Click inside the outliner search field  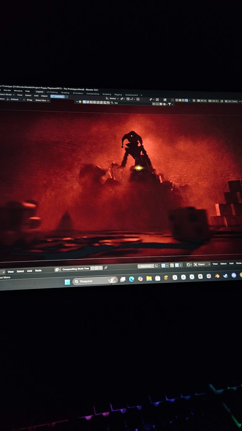131,103
